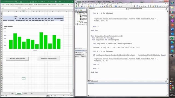Screen dimensions: 175x98
Task: Open the Debuggen menu in VBA editor
Action: [107, 4]
